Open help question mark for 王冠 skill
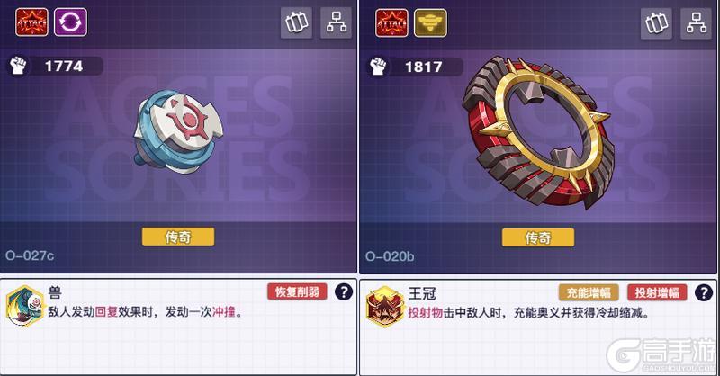The width and height of the screenshot is (720, 376). (704, 292)
